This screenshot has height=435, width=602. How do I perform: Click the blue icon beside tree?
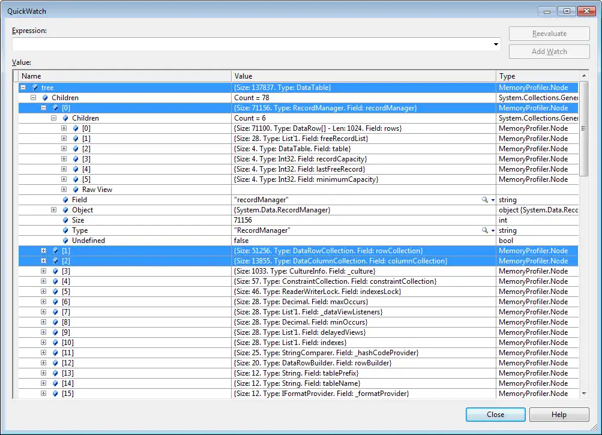pos(35,88)
